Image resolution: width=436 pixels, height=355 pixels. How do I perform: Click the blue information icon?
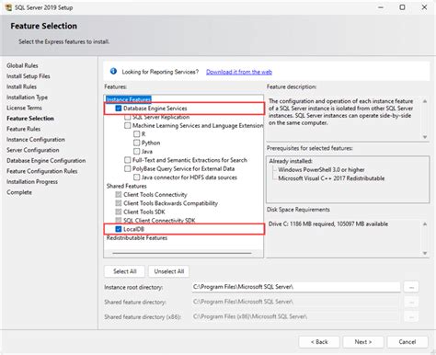pos(113,71)
